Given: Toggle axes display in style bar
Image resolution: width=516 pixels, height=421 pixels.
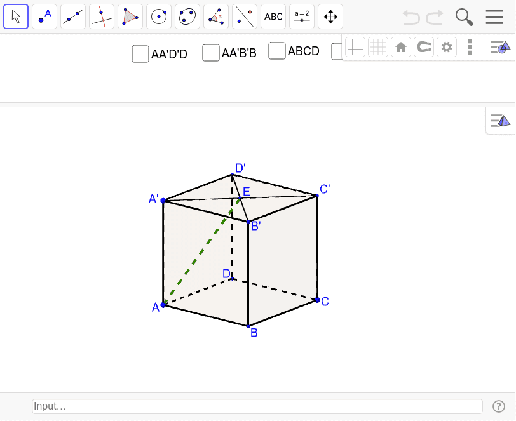Looking at the screenshot, I should pos(355,48).
